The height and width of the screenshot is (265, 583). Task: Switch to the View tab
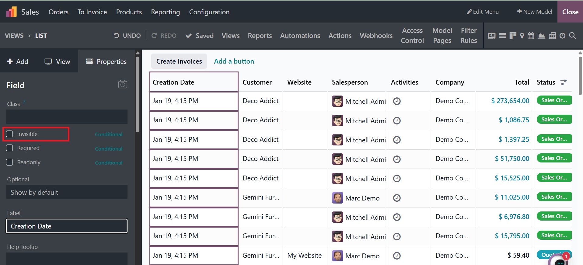click(x=57, y=61)
